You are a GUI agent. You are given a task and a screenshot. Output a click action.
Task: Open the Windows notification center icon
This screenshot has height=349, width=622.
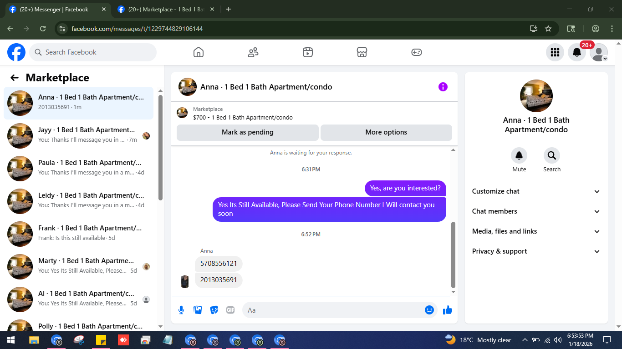coord(607,340)
